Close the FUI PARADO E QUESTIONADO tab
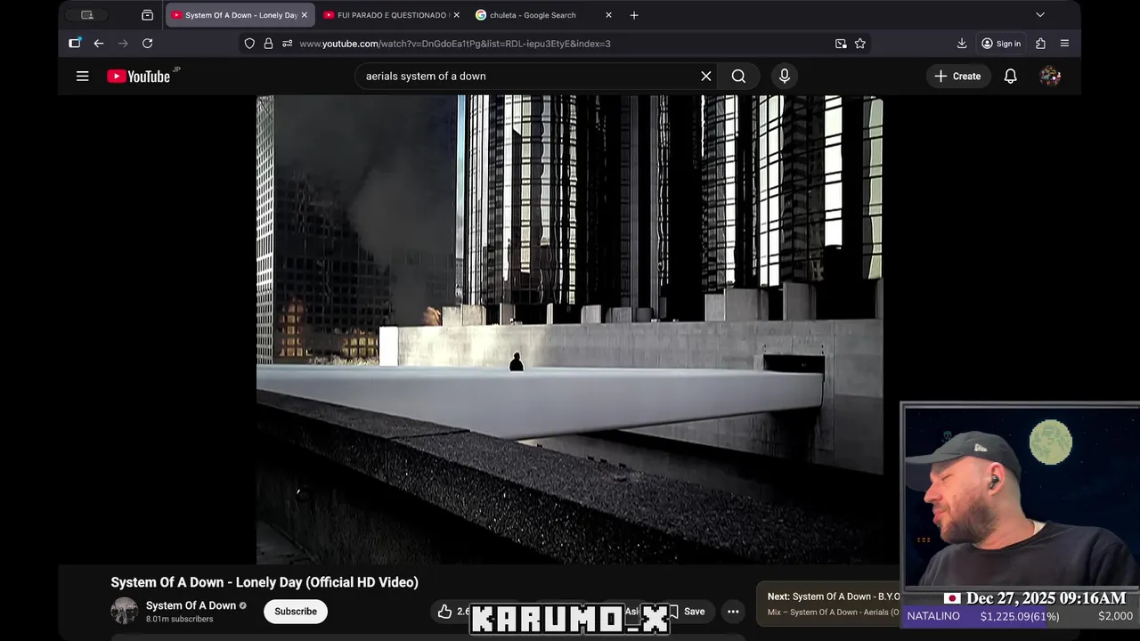 click(456, 15)
